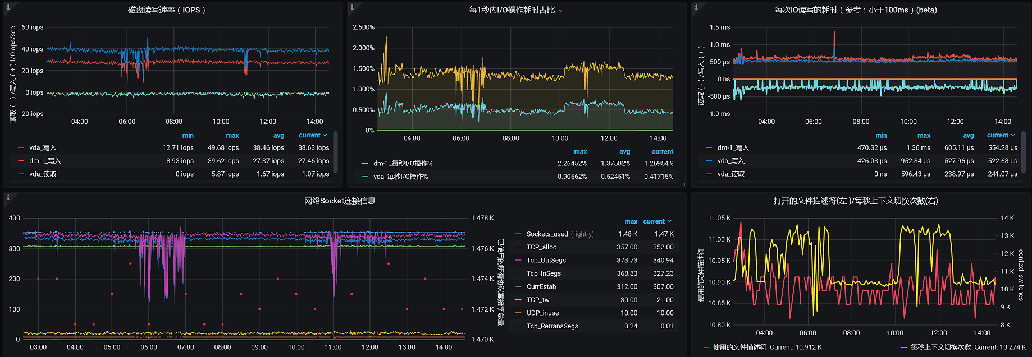Click info icon on 每次IO读写的耗时 panel
Viewport: 1032px width, 357px height.
(x=696, y=7)
